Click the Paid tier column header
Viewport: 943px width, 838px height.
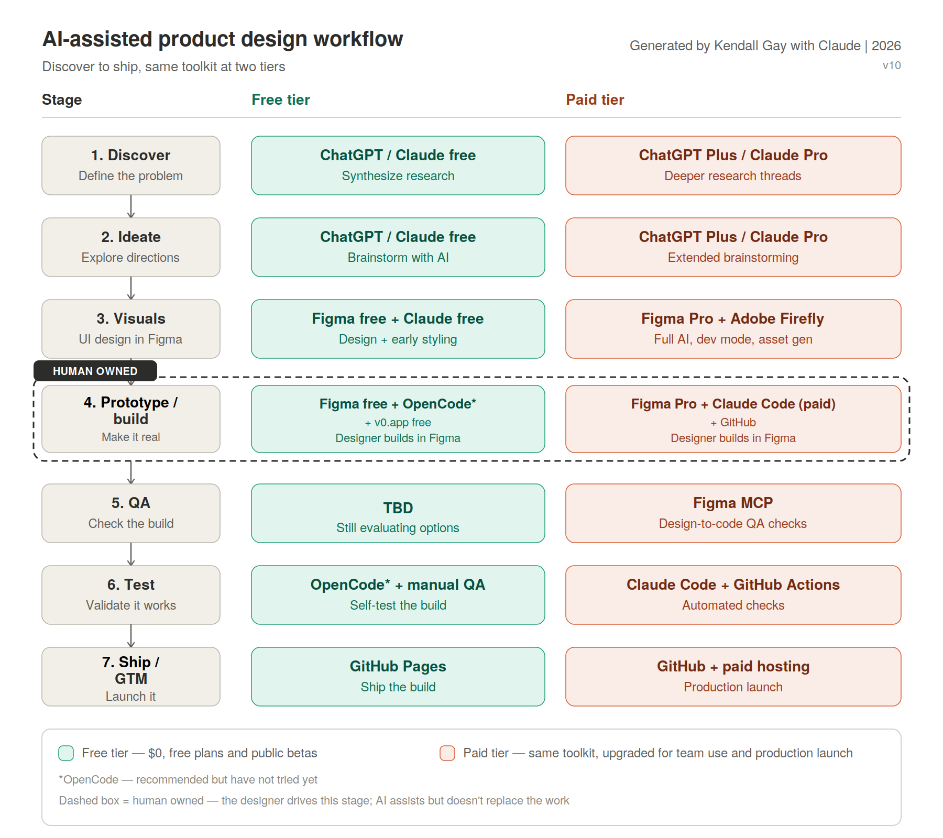click(x=595, y=100)
